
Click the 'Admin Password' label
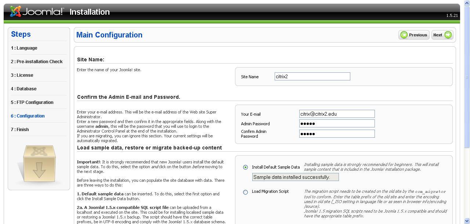click(255, 124)
